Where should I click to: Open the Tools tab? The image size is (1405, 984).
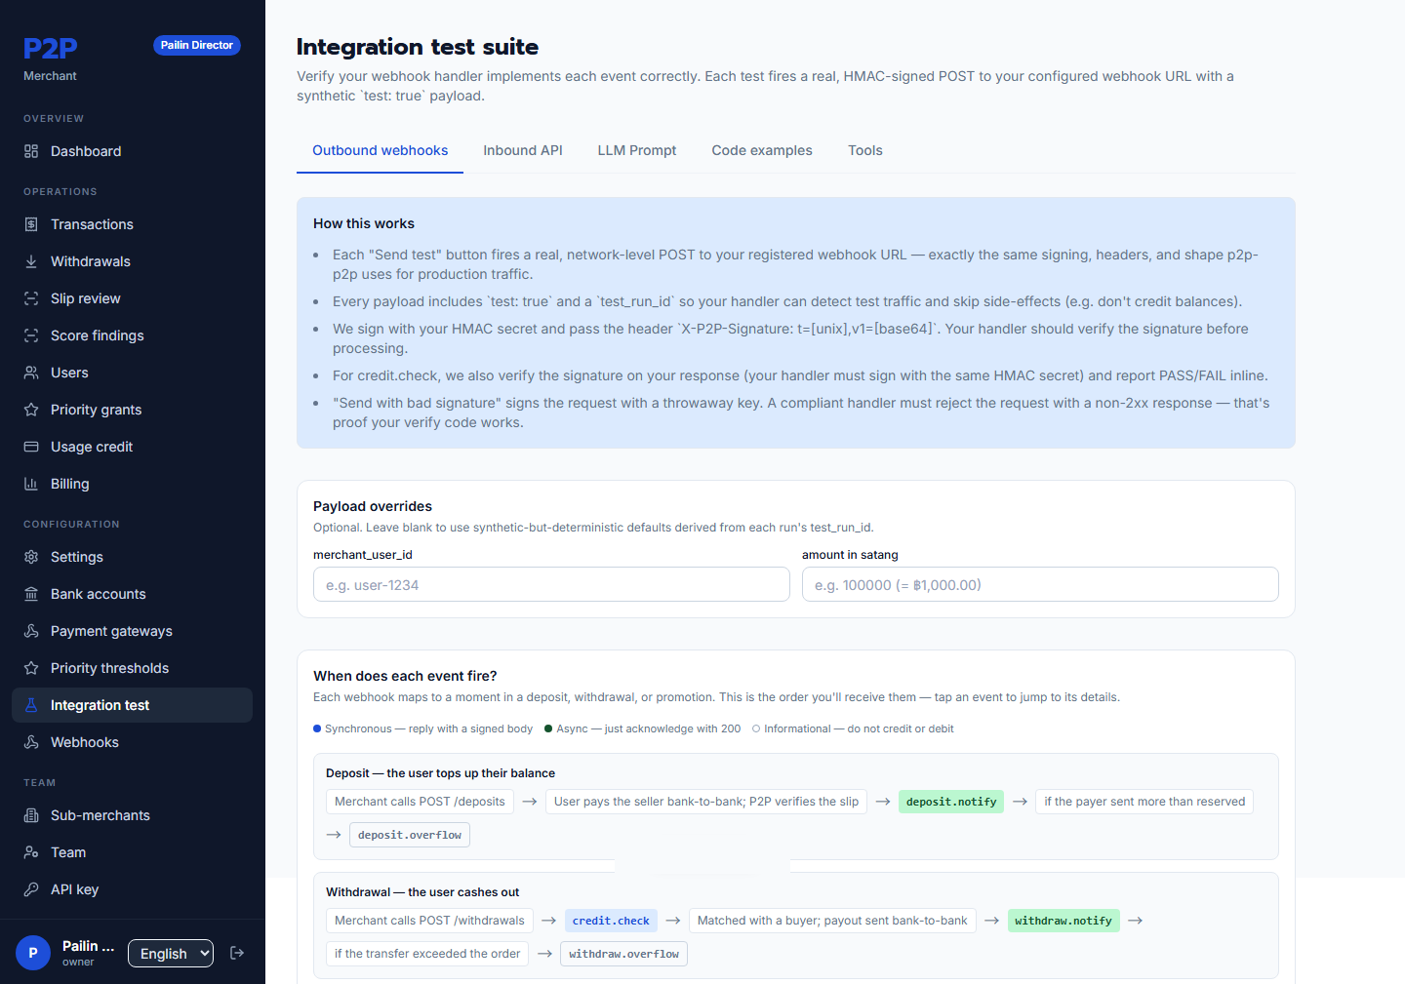pyautogui.click(x=865, y=150)
